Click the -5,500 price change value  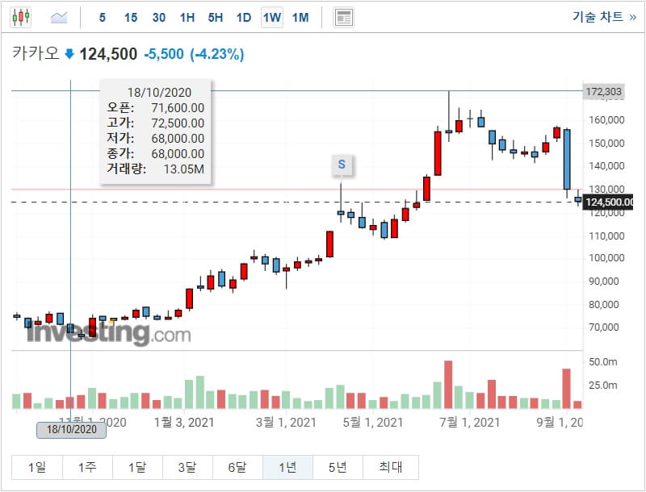pyautogui.click(x=164, y=54)
